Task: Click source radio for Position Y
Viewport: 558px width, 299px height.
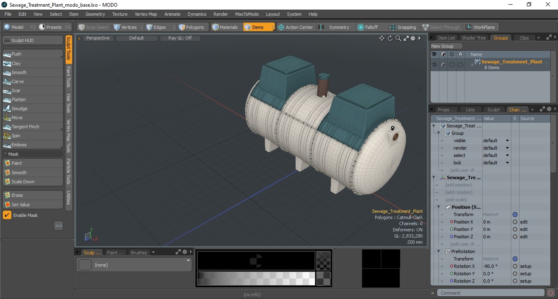Action: coord(515,229)
